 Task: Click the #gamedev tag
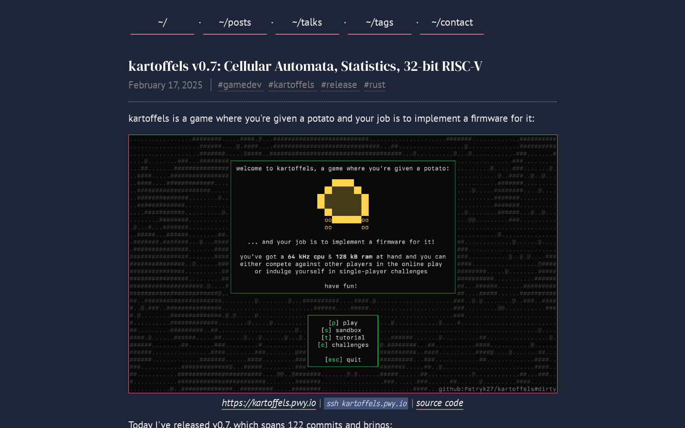coord(240,85)
